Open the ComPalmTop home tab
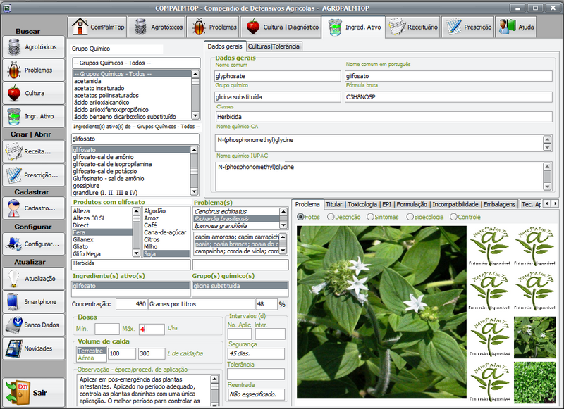Screen dimensions: 564x409 (97, 27)
